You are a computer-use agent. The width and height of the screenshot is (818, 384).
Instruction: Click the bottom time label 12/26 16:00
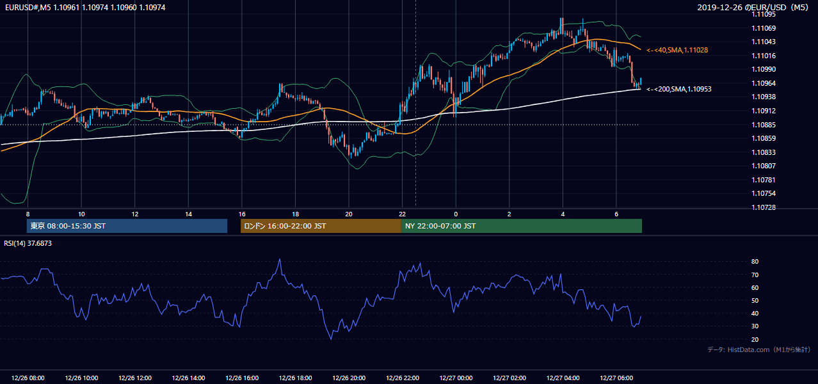(242, 378)
